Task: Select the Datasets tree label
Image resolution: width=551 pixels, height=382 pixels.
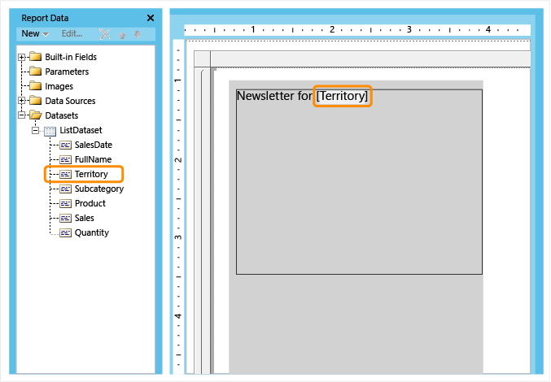Action: click(62, 115)
